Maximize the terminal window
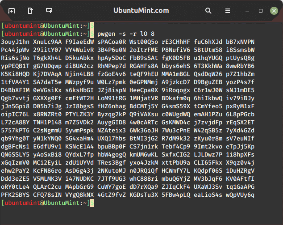 [x=261, y=11]
